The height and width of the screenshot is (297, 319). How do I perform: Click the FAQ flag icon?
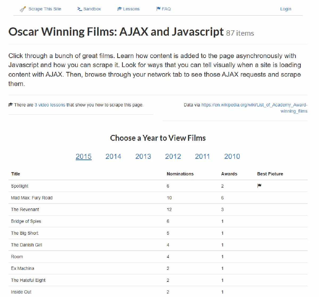pos(158,9)
